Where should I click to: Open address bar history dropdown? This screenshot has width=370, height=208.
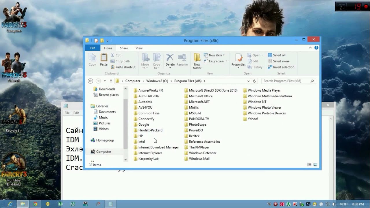coord(248,81)
